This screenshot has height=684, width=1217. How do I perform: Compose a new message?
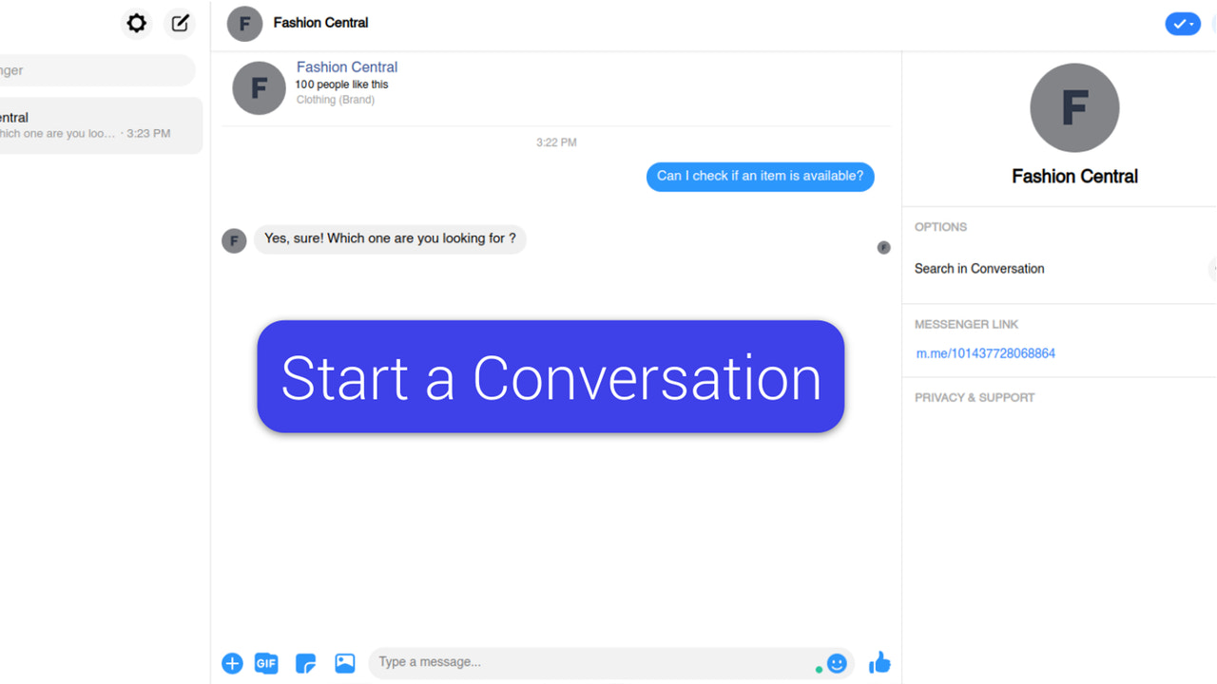(x=180, y=23)
